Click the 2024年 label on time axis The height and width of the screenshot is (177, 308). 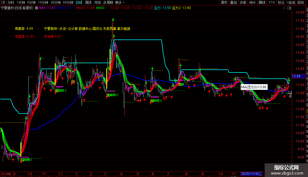[x=6, y=174]
